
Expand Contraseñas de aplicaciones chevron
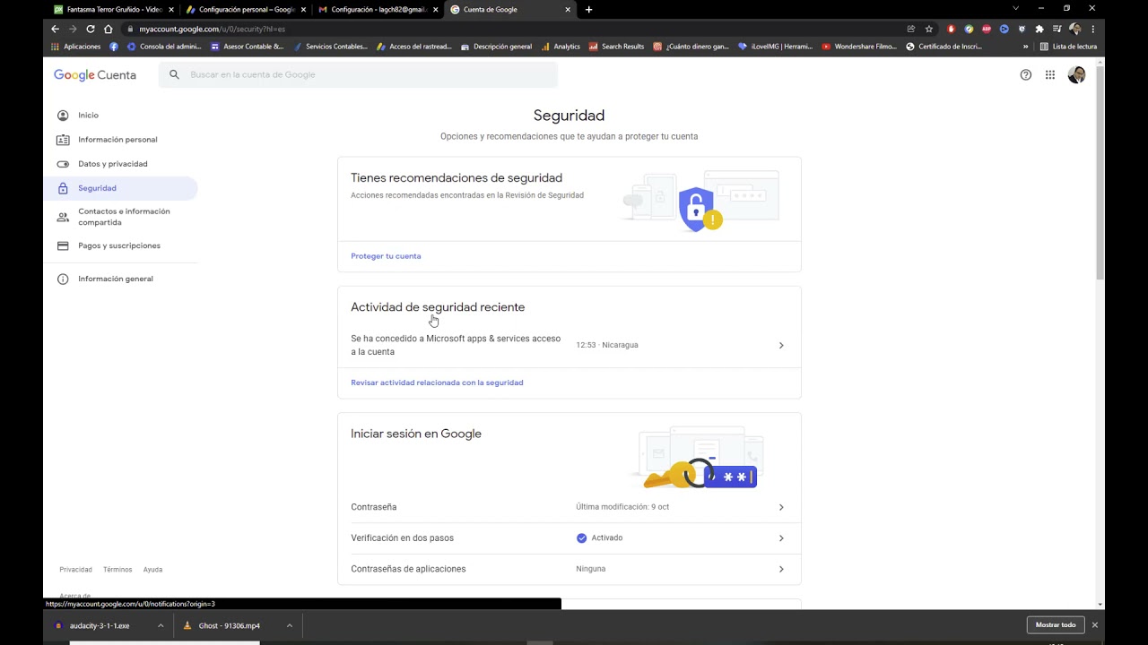[x=781, y=569]
